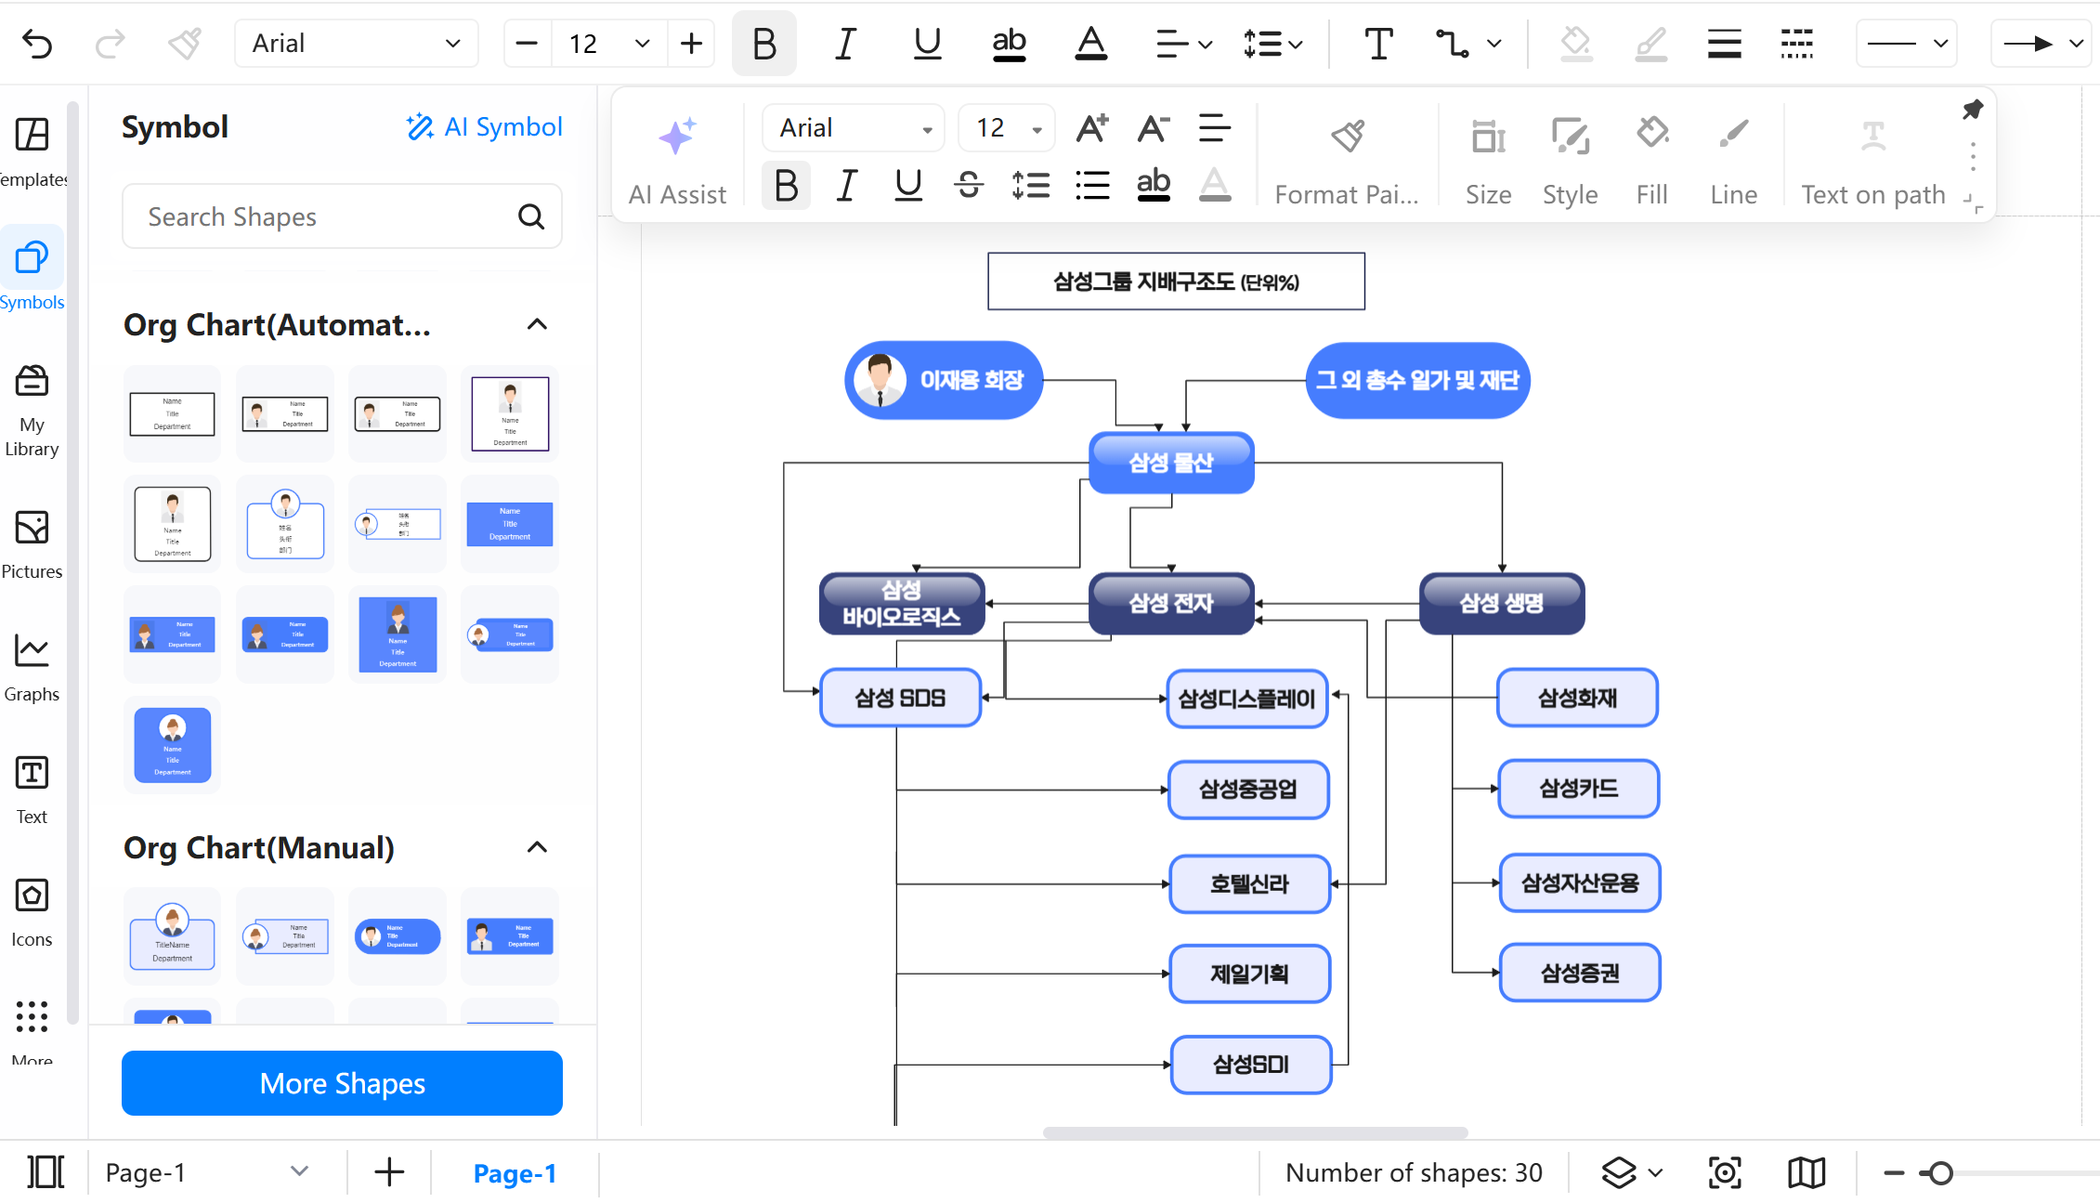This screenshot has width=2100, height=1203.
Task: Open AI Assist in floating toolbar
Action: click(677, 160)
